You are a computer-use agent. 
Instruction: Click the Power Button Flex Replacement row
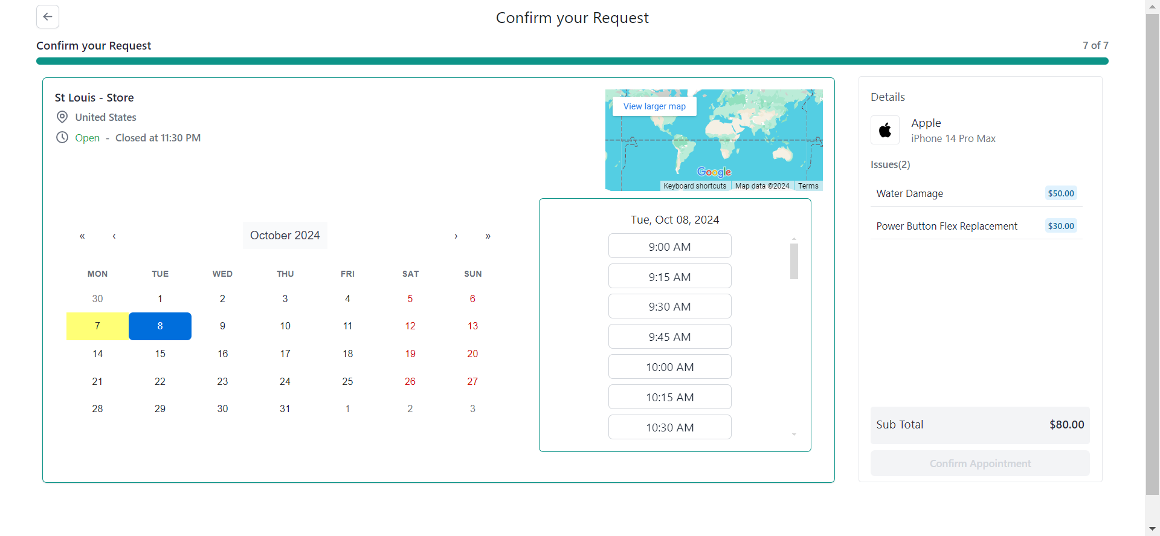pos(976,226)
